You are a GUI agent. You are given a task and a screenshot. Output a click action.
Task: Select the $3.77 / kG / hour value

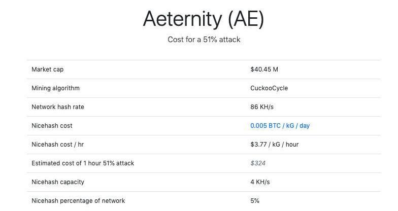[x=274, y=145]
